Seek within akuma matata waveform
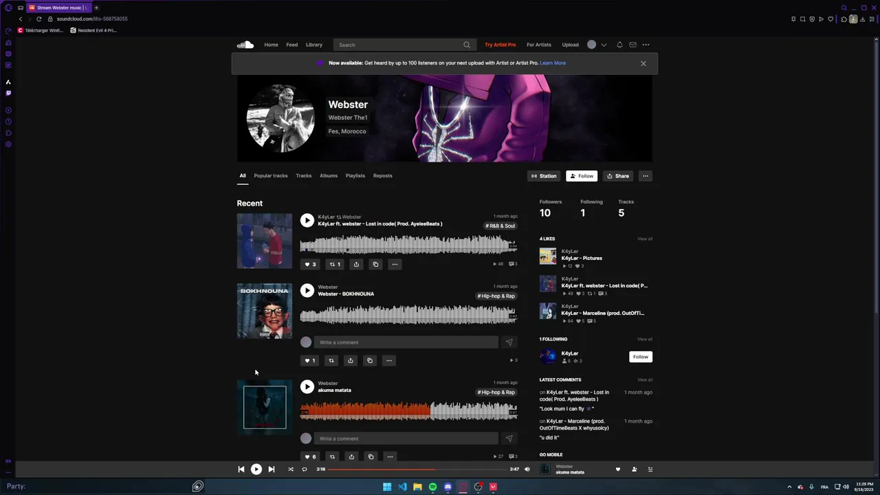The height and width of the screenshot is (495, 880). point(408,411)
